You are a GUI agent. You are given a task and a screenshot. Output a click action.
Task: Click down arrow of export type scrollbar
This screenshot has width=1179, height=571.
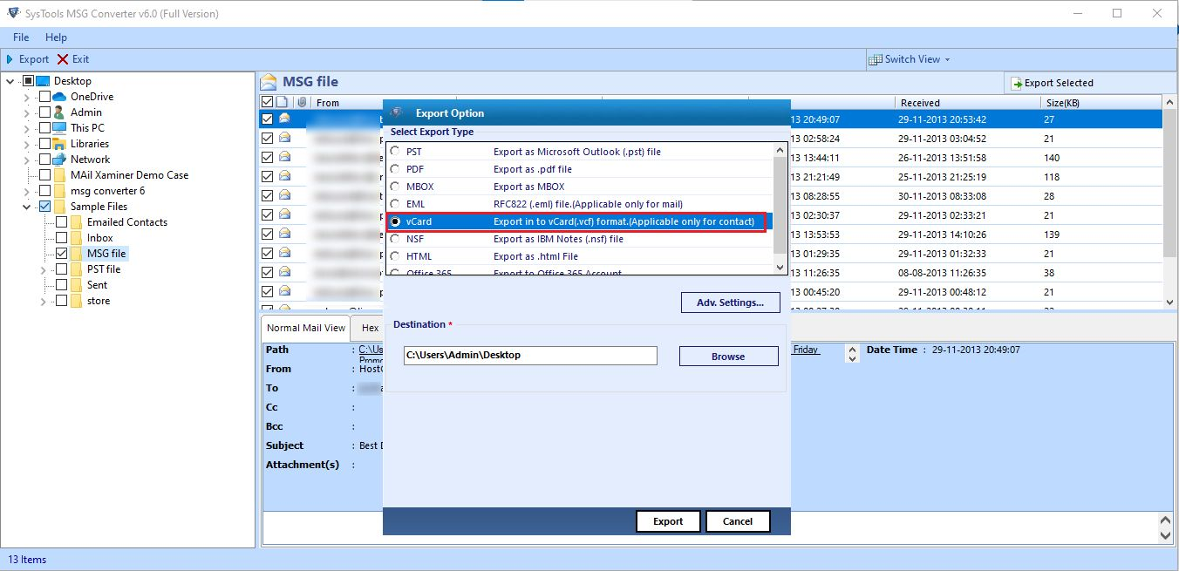(780, 267)
